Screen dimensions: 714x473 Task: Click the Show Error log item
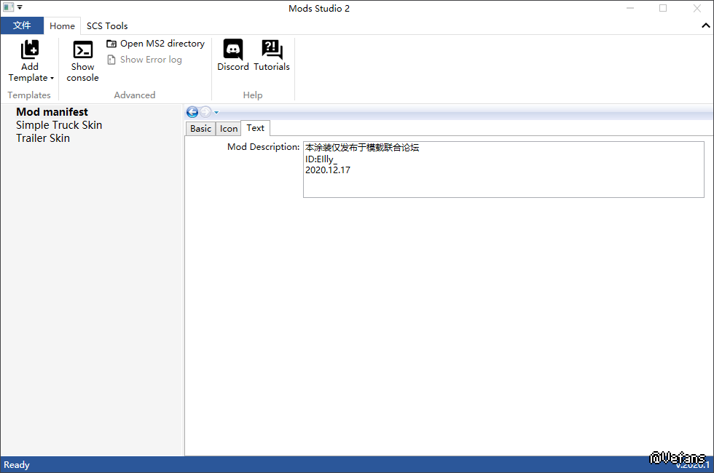tap(144, 60)
